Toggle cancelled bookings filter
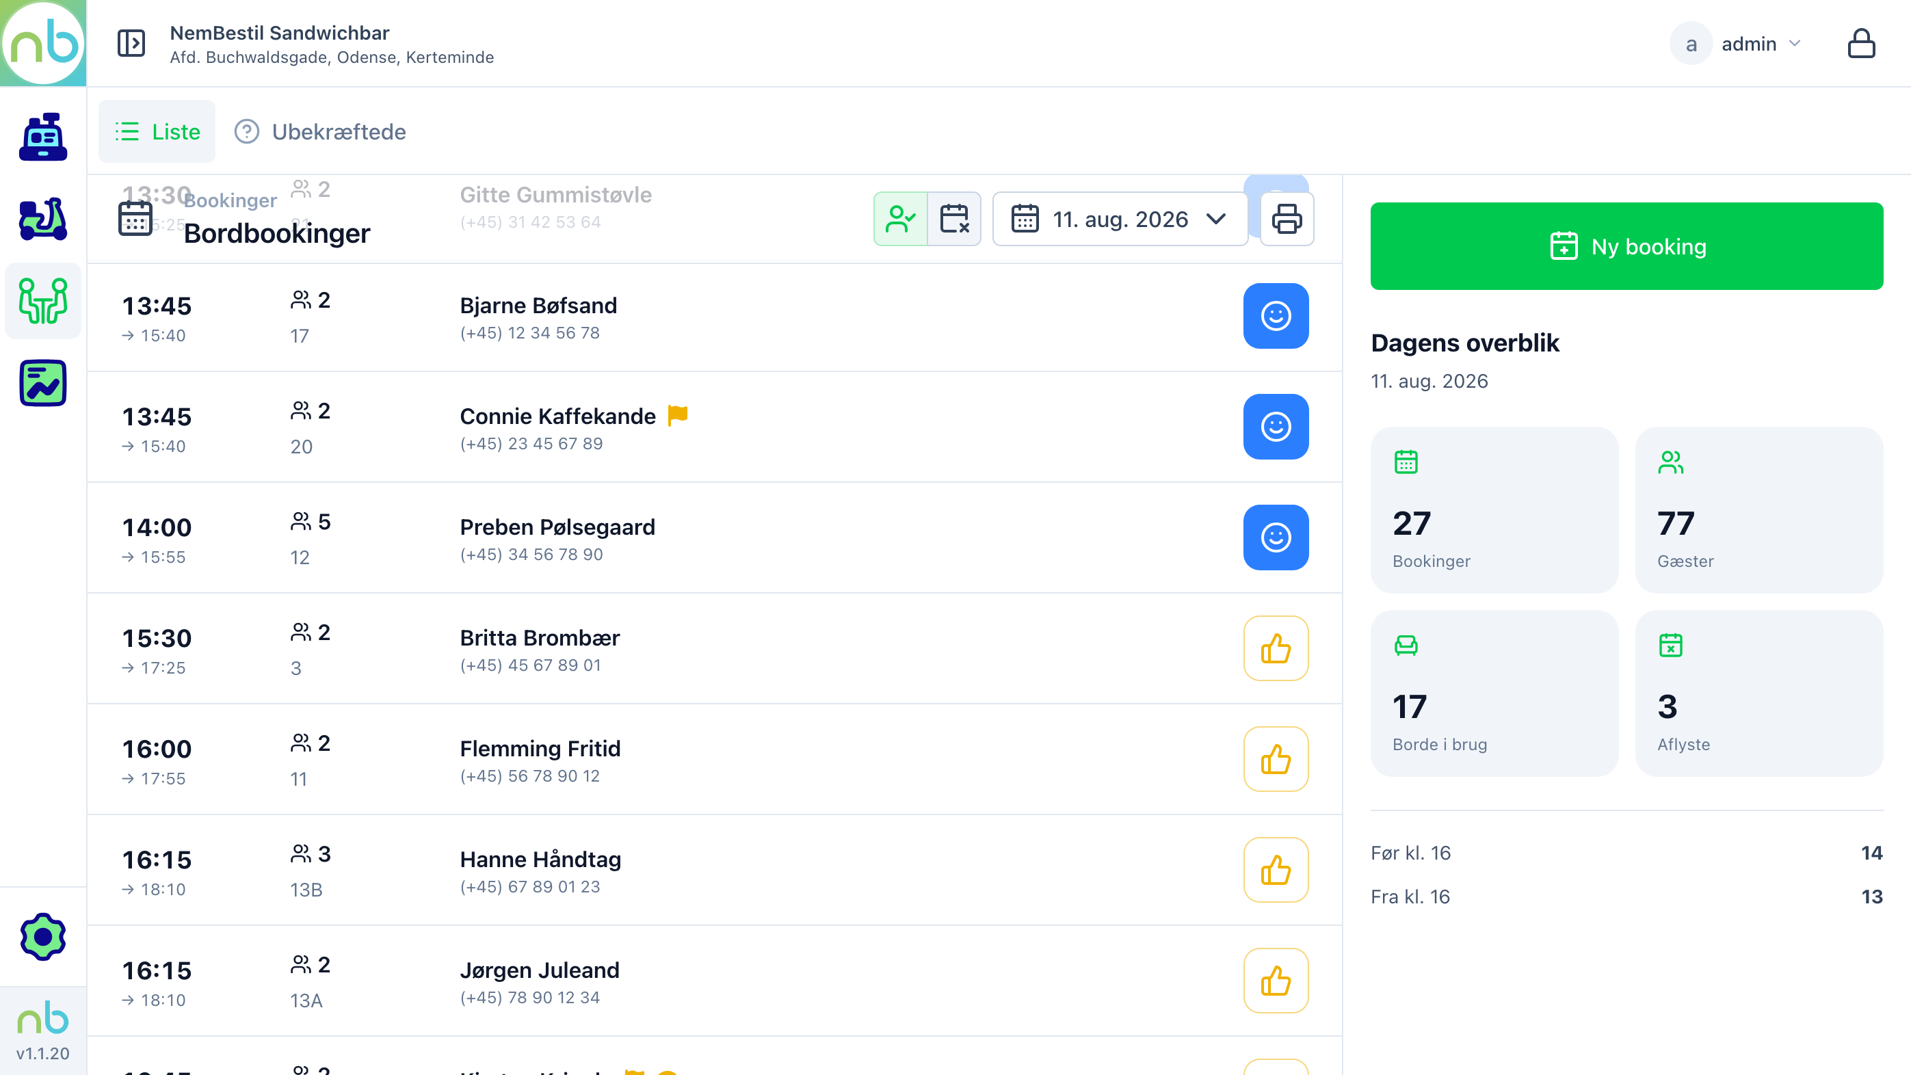1911x1075 pixels. pos(954,219)
